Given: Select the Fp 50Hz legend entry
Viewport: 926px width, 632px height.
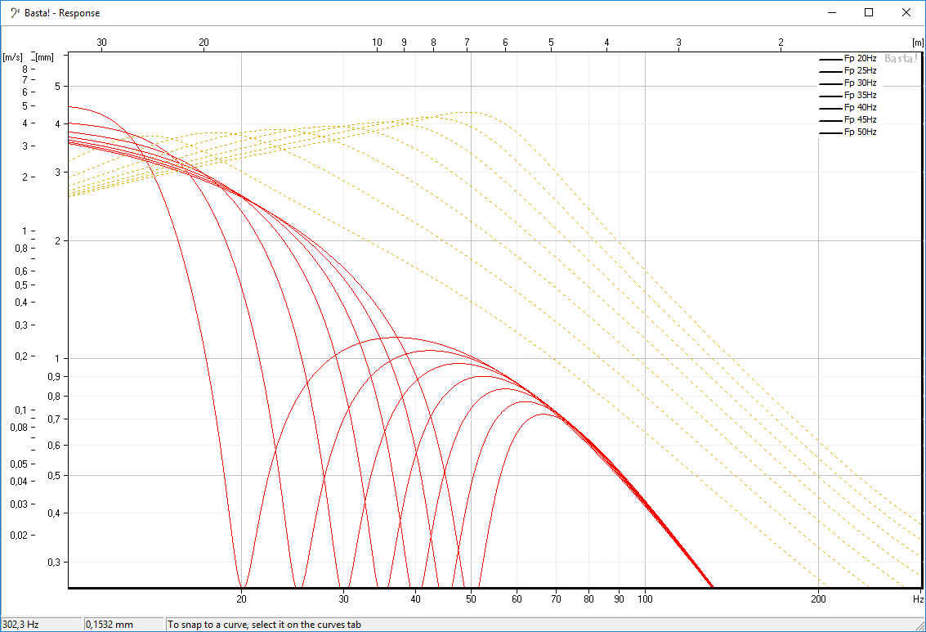Looking at the screenshot, I should pyautogui.click(x=848, y=132).
